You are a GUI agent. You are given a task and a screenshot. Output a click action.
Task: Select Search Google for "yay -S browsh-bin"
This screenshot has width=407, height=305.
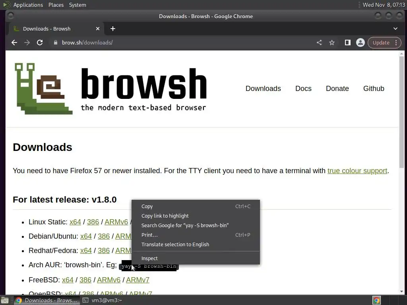tap(196, 226)
